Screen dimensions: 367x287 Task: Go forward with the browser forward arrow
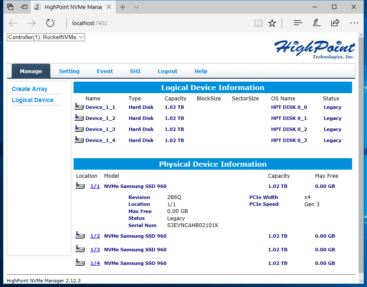31,23
